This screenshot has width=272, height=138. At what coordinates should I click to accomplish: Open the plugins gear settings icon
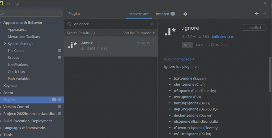pos(185,14)
